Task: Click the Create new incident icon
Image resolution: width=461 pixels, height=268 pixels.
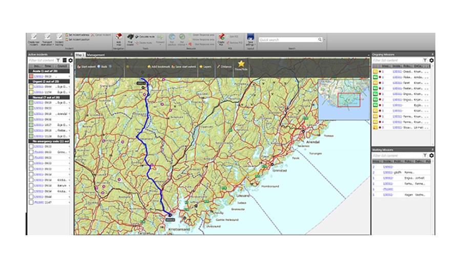Action: [34, 37]
